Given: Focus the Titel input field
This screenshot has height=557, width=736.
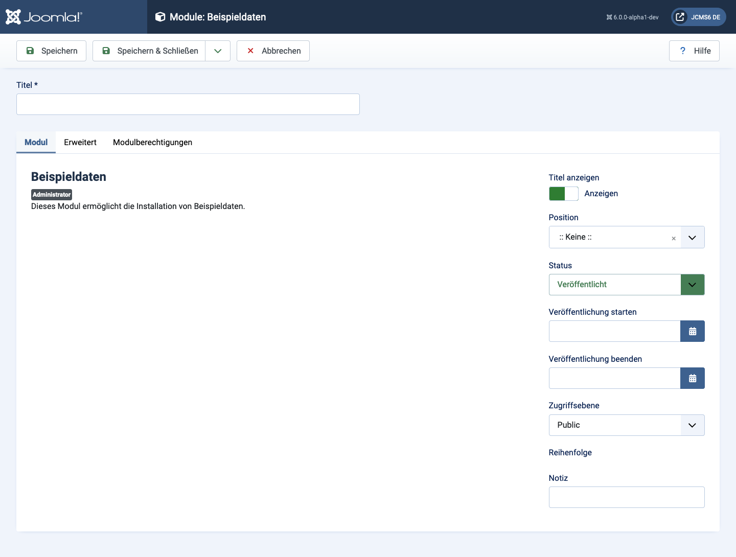Looking at the screenshot, I should [x=188, y=104].
